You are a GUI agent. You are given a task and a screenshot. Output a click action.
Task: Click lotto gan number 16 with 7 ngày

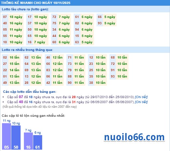pyautogui.click(x=30, y=42)
